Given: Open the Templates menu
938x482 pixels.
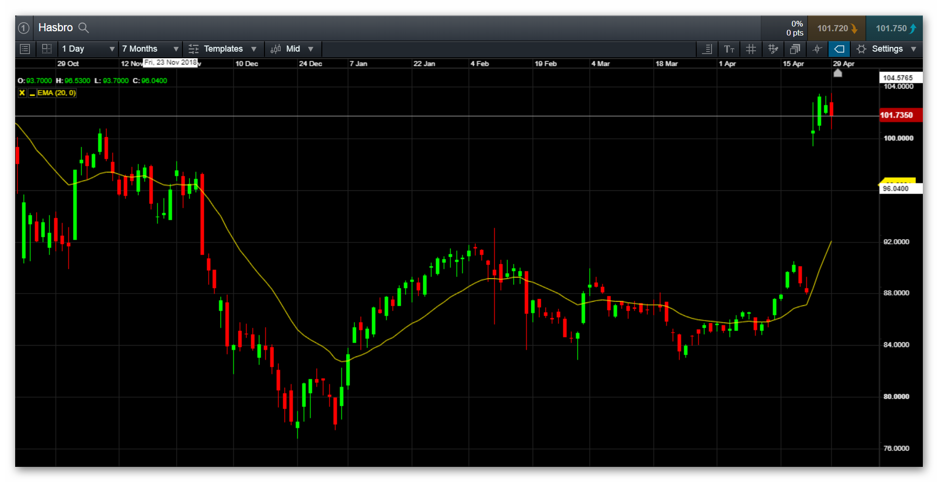Looking at the screenshot, I should coord(223,49).
